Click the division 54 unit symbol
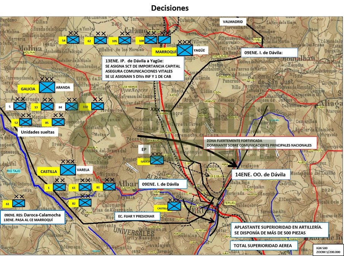The height and width of the screenshot is (256, 344). click(73, 40)
